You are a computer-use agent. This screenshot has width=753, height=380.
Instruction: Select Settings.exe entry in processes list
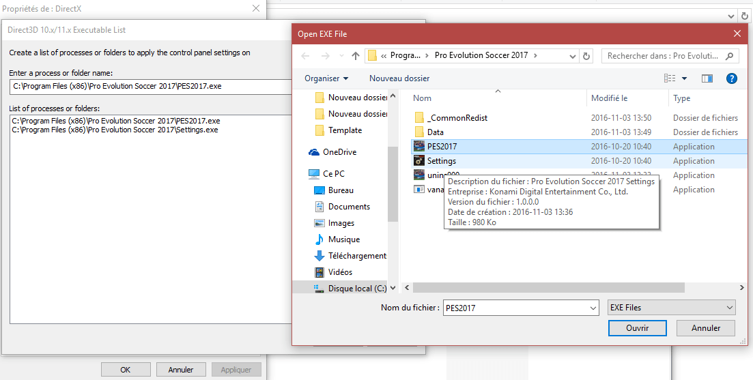[x=115, y=130]
